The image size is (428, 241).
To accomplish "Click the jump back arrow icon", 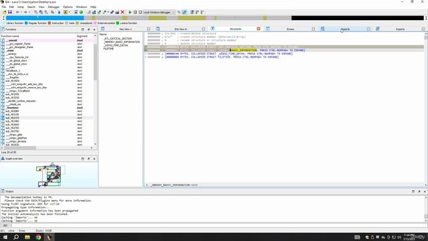I will click(x=17, y=12).
